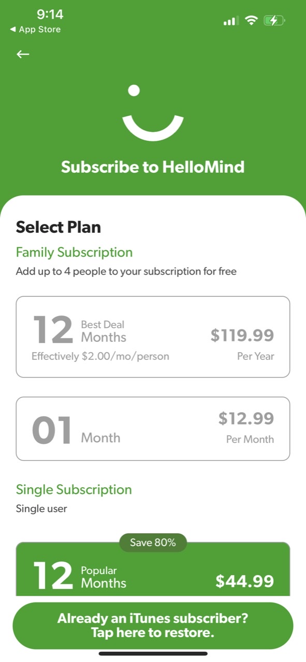Tap the Single Subscription heading
Image resolution: width=306 pixels, height=662 pixels.
click(74, 489)
